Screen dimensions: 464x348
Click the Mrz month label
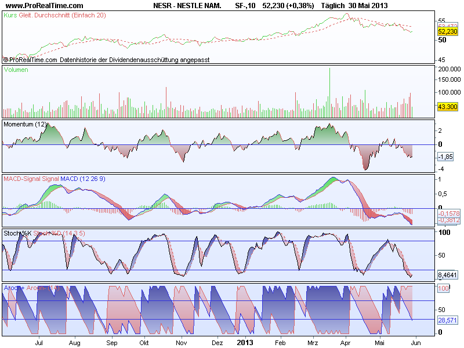click(x=313, y=343)
